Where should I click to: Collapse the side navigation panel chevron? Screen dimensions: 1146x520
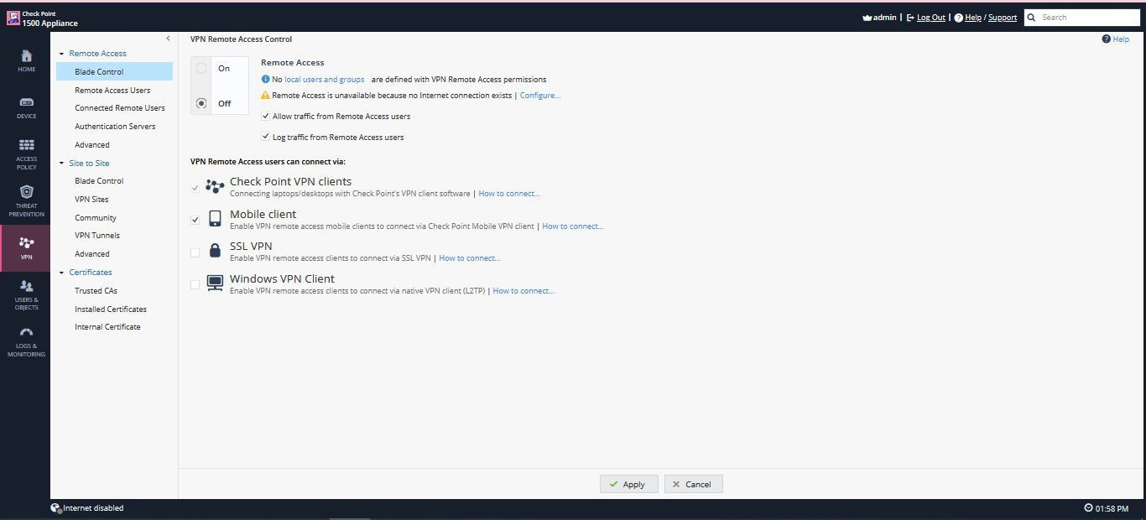tap(168, 39)
